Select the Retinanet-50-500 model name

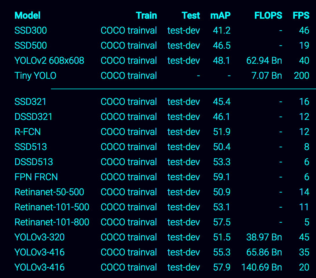pyautogui.click(x=49, y=192)
